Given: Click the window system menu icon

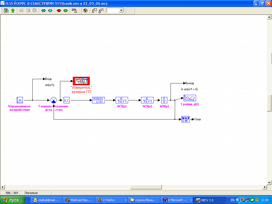Looking at the screenshot, I should tap(3, 3).
